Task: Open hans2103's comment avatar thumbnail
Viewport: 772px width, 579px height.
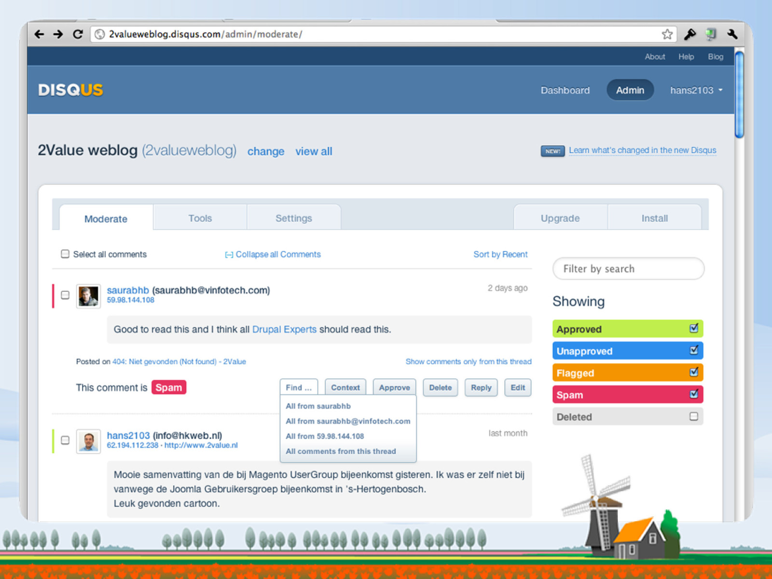Action: (88, 441)
